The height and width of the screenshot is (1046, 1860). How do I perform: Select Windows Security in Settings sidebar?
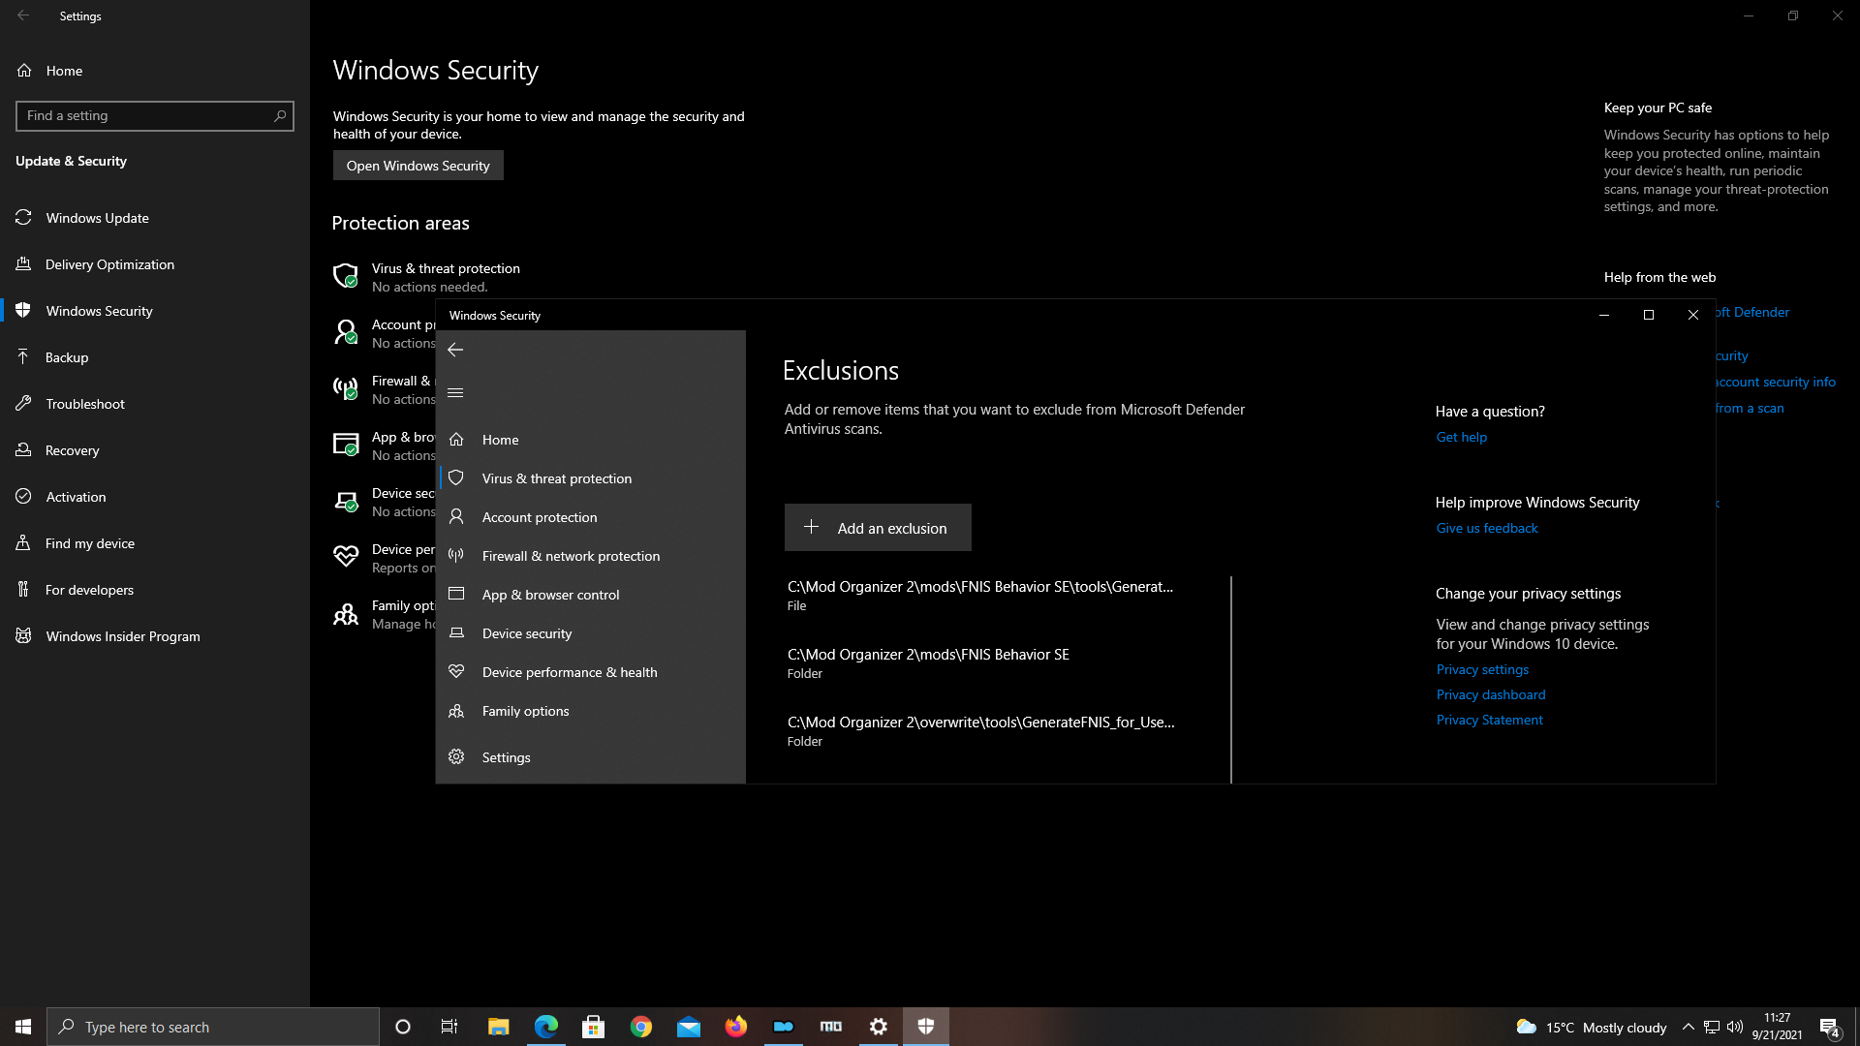155,311
